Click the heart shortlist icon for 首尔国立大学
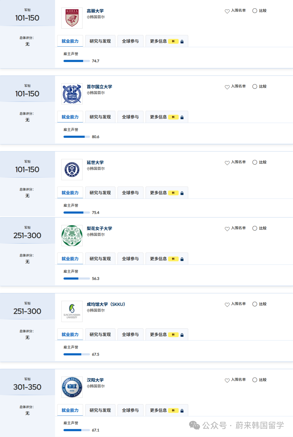 tap(227, 87)
